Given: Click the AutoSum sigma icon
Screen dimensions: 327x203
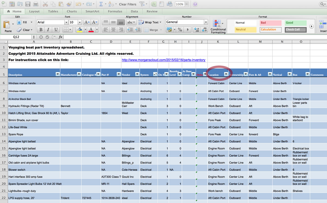Looking at the screenshot, I should [101, 4].
